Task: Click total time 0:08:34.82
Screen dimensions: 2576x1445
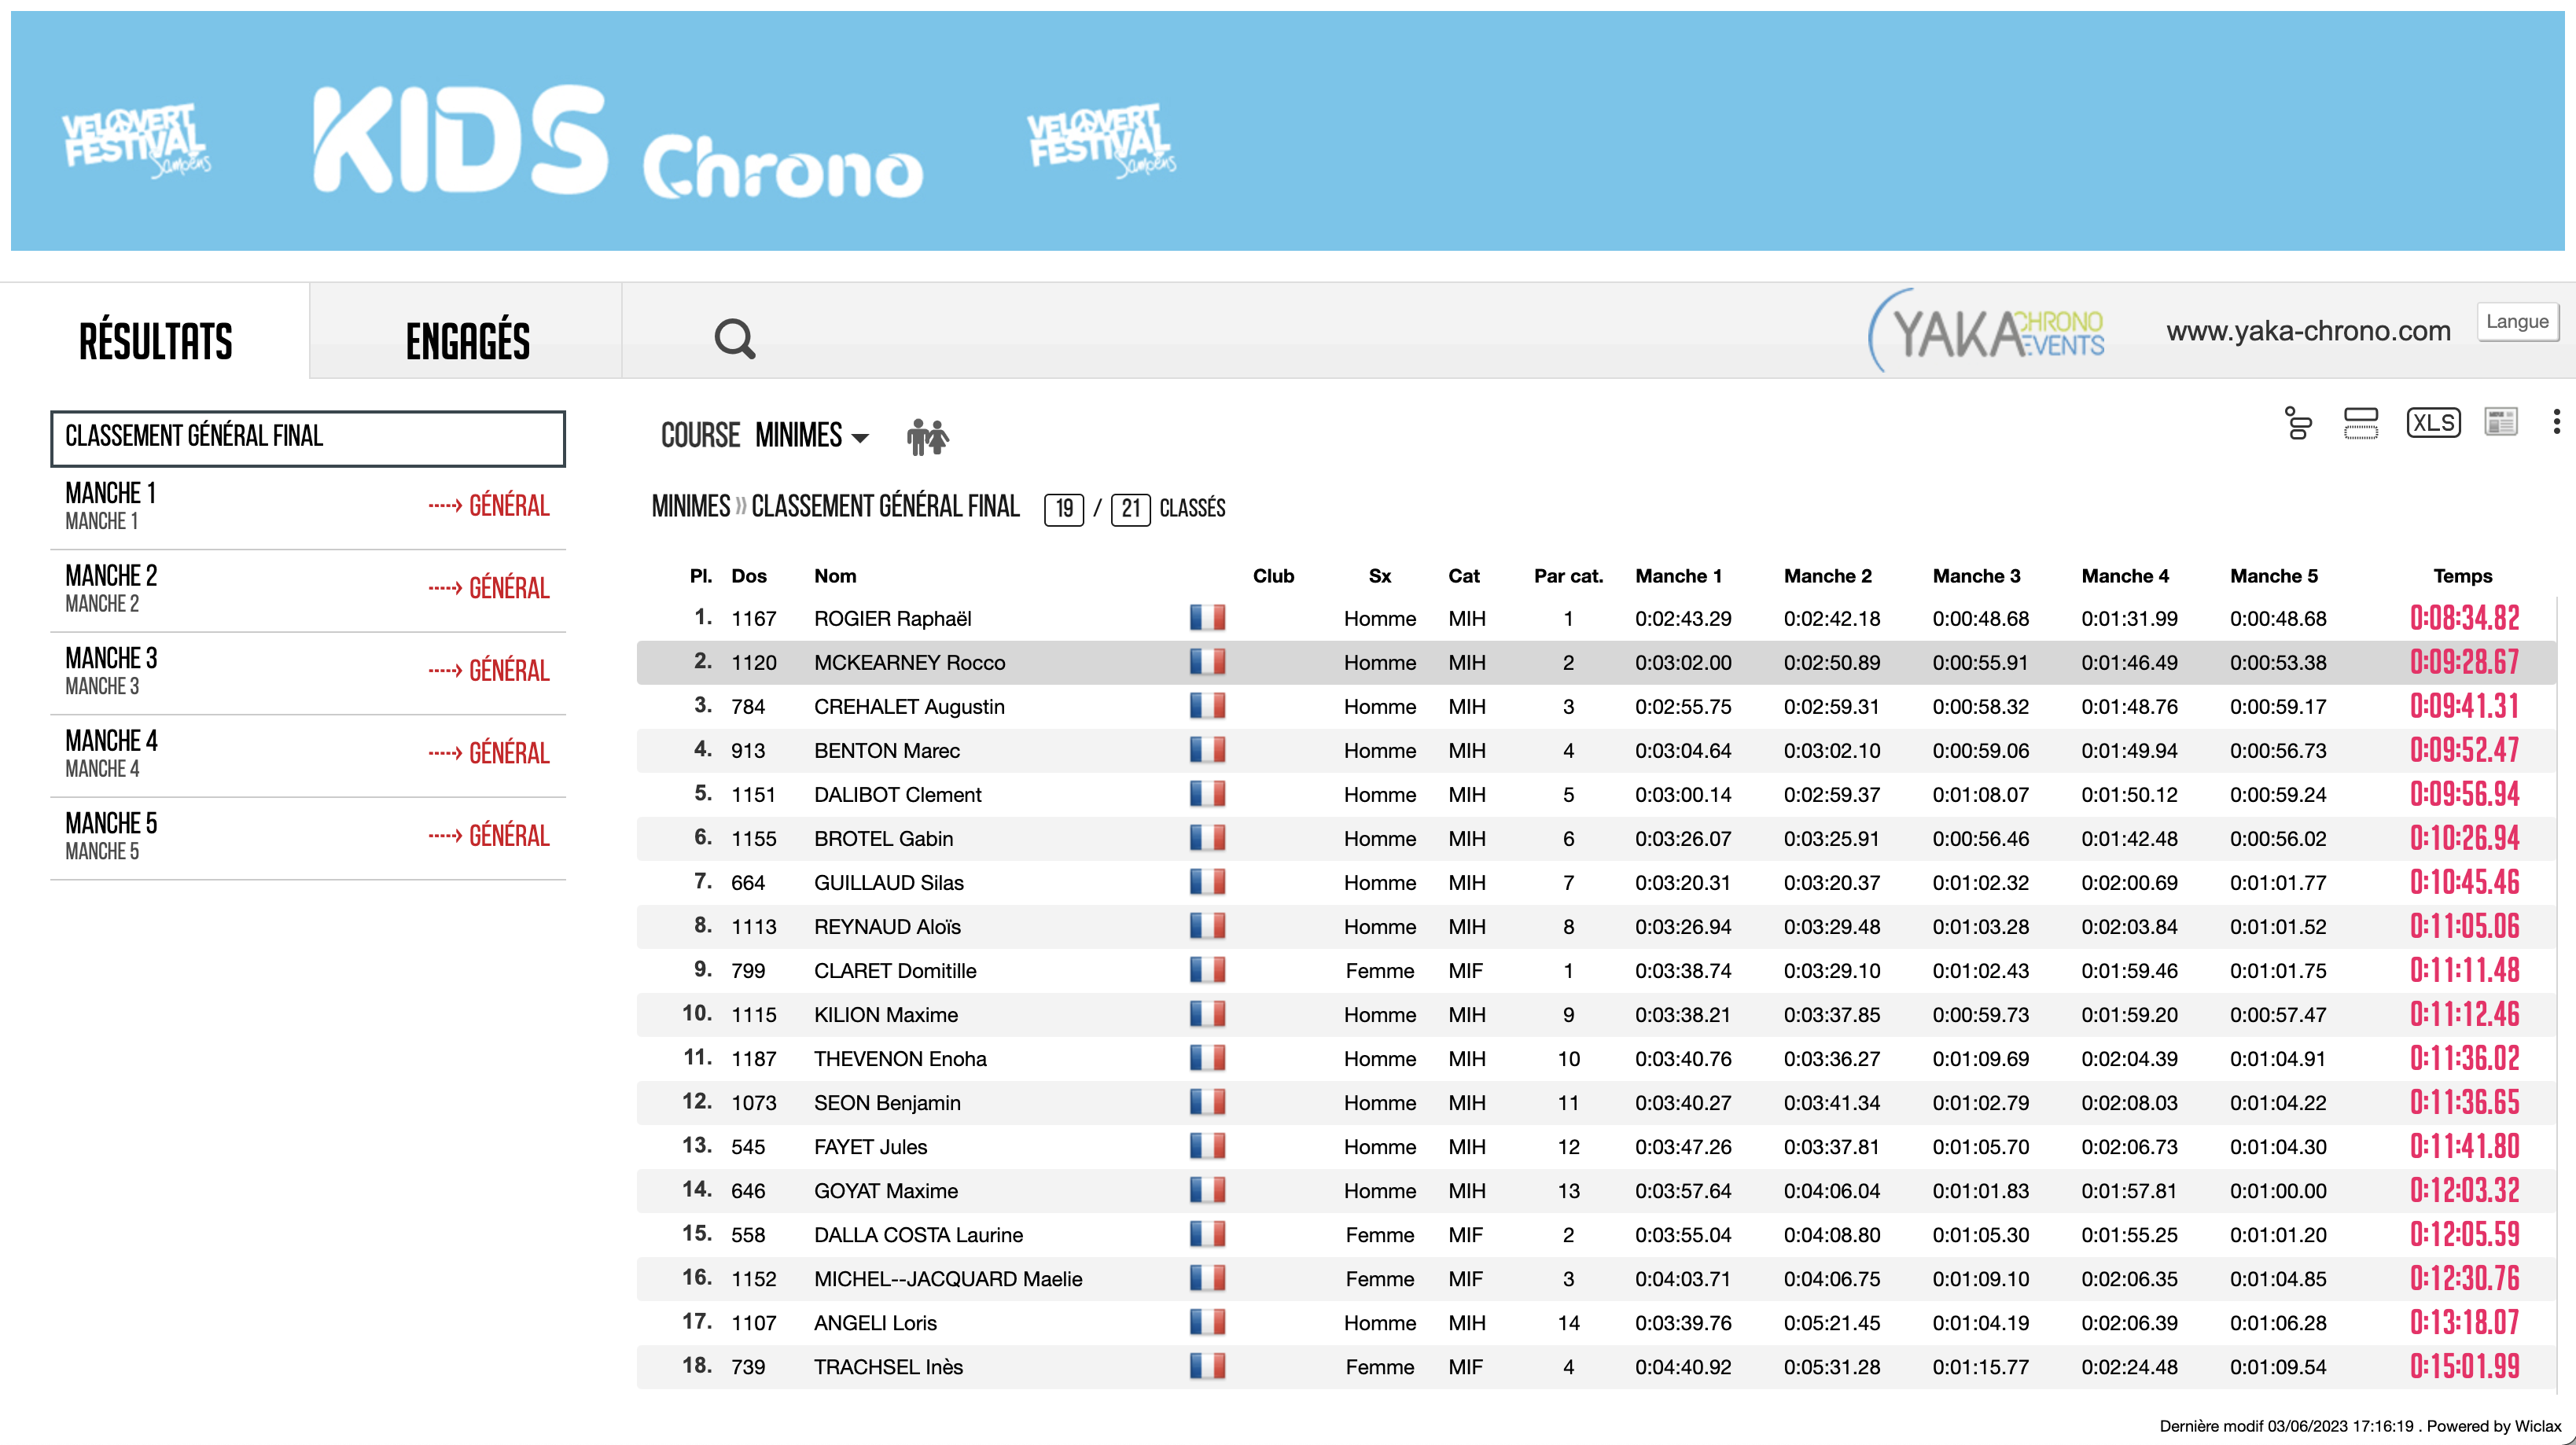Action: pyautogui.click(x=2464, y=618)
